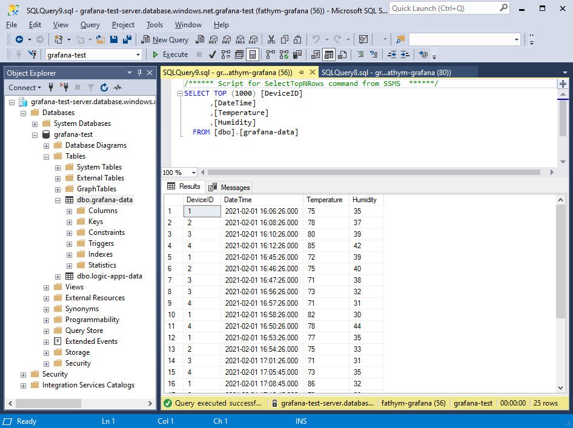Image resolution: width=573 pixels, height=428 pixels.
Task: Toggle auto-hide pin on Object Explorer
Action: (x=139, y=73)
